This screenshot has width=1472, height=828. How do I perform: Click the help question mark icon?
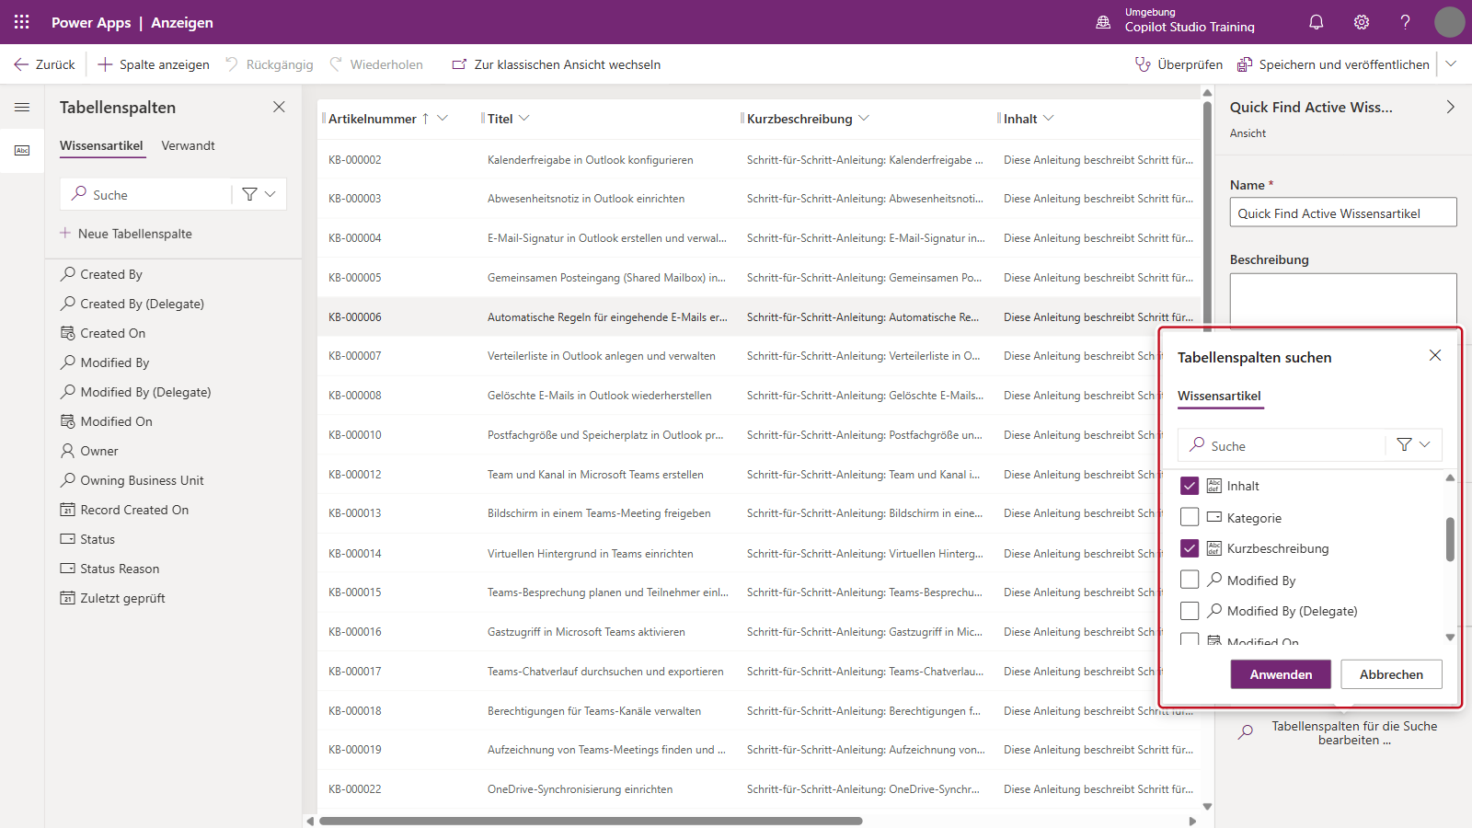click(x=1406, y=22)
